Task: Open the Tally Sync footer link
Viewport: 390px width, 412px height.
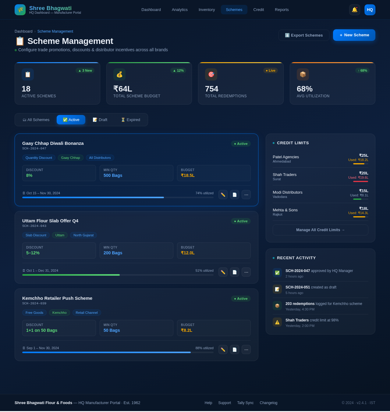Action: click(245, 403)
